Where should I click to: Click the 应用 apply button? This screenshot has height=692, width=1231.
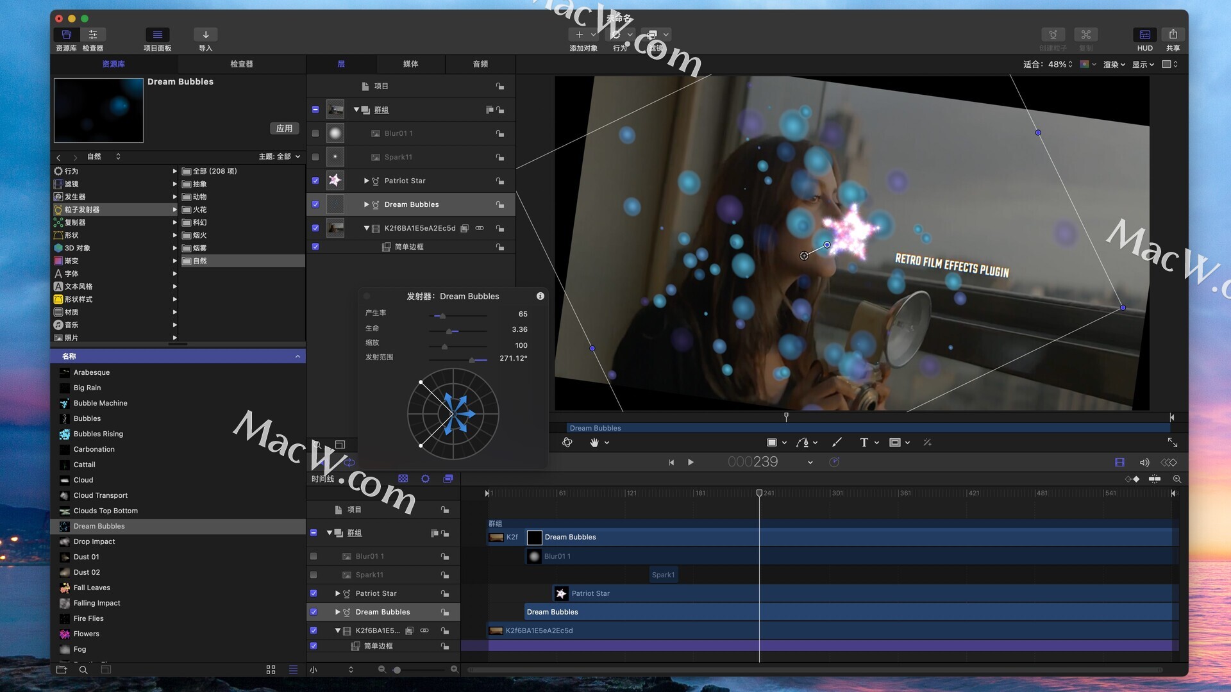pyautogui.click(x=284, y=129)
